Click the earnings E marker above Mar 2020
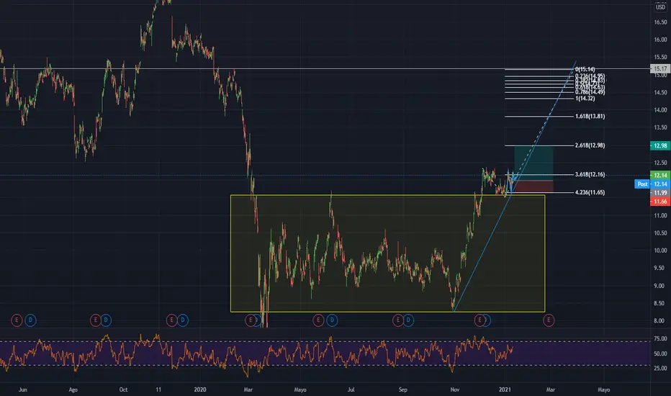 coord(251,320)
